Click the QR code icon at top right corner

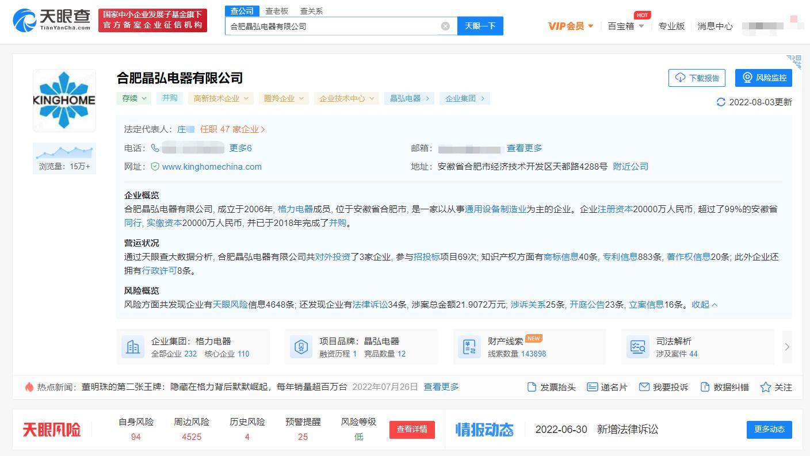(794, 62)
